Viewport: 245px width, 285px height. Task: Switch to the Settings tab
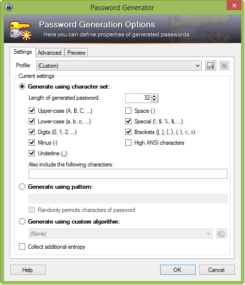(23, 52)
